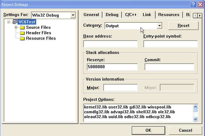Image resolution: width=205 pixels, height=136 pixels.
Task: Open the Resources tab
Action: pyautogui.click(x=169, y=15)
